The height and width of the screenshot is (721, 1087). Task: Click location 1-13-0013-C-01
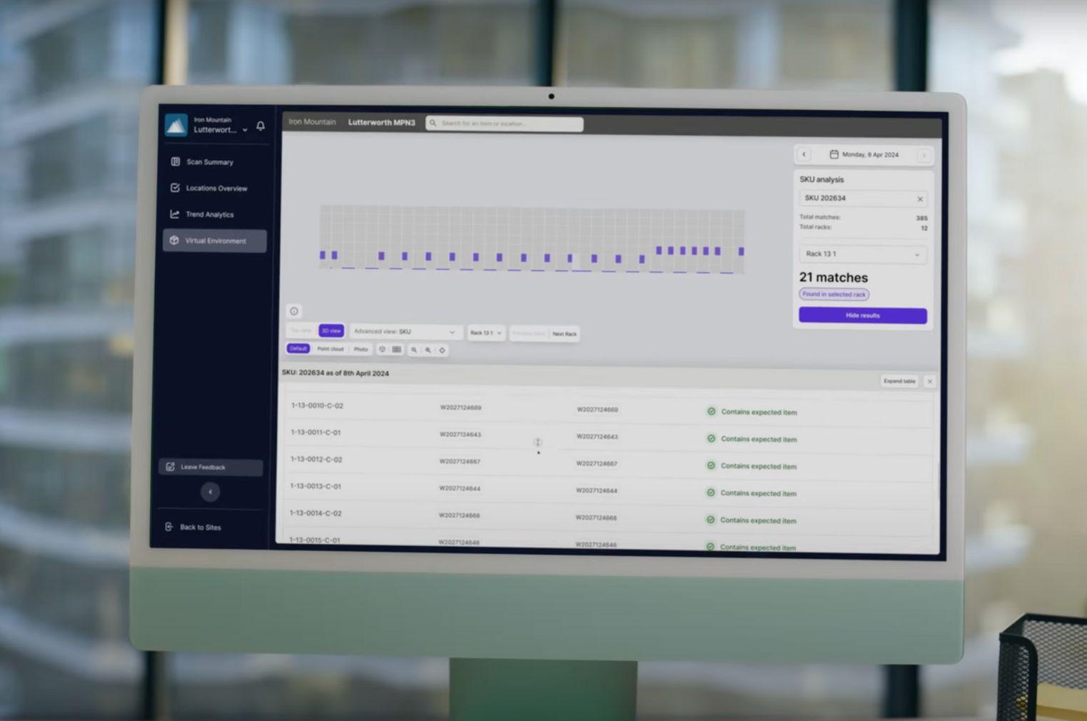(x=315, y=486)
